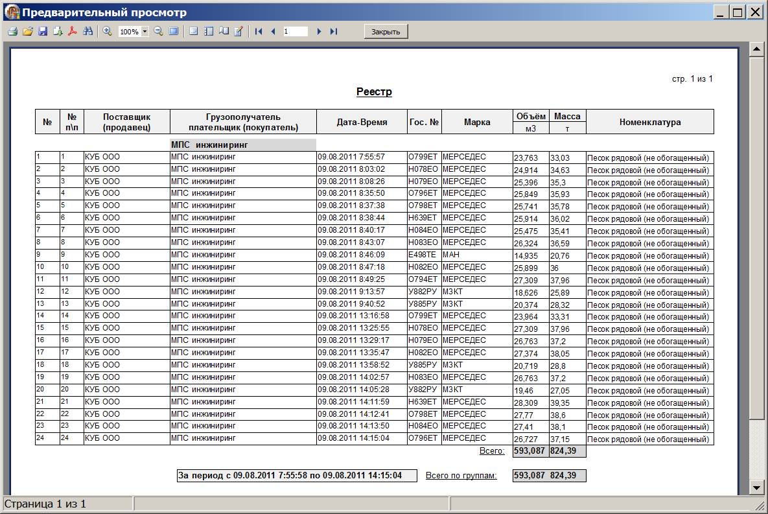Click the vertical scrollbar up arrow

tap(756, 49)
